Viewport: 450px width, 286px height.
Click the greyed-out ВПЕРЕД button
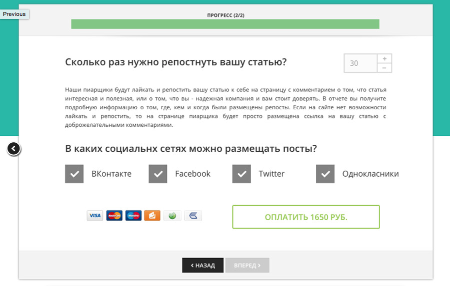tap(247, 266)
